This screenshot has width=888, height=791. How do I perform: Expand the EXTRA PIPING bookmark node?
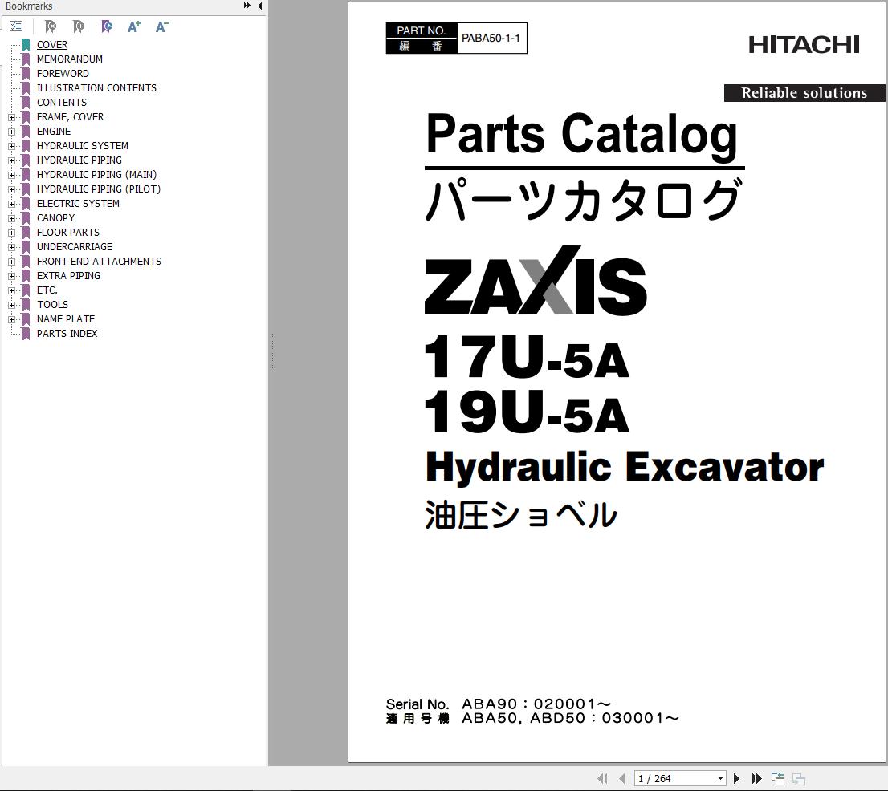pyautogui.click(x=11, y=275)
